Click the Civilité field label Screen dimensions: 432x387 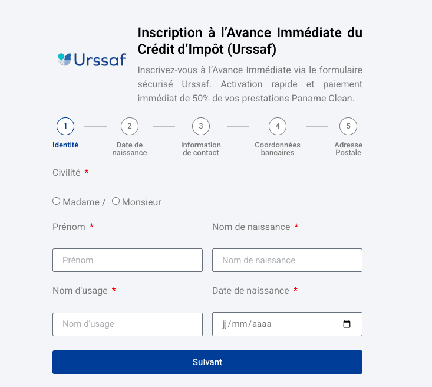(67, 173)
